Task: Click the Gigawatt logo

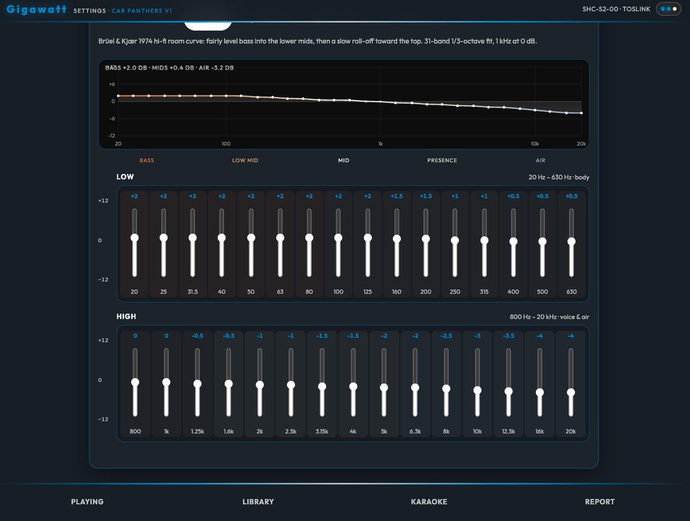Action: click(36, 10)
